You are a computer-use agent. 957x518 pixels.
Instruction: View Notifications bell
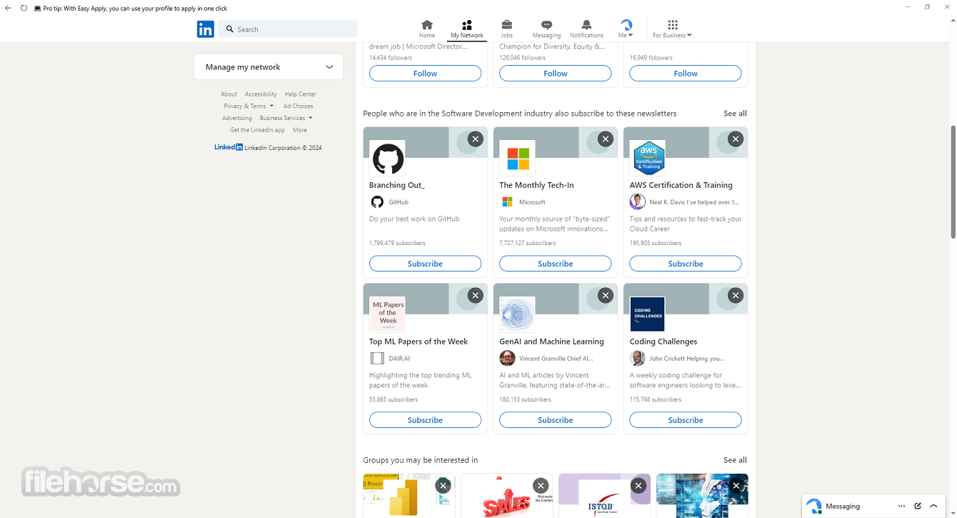[586, 29]
